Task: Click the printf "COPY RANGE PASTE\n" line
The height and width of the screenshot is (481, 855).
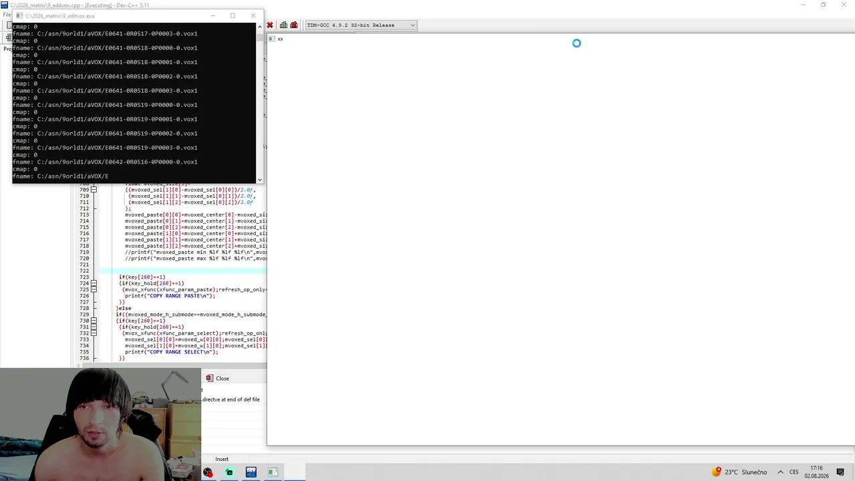Action: coord(170,296)
